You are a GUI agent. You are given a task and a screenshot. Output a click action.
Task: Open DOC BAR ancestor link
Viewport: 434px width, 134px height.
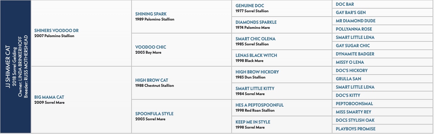click(345, 4)
